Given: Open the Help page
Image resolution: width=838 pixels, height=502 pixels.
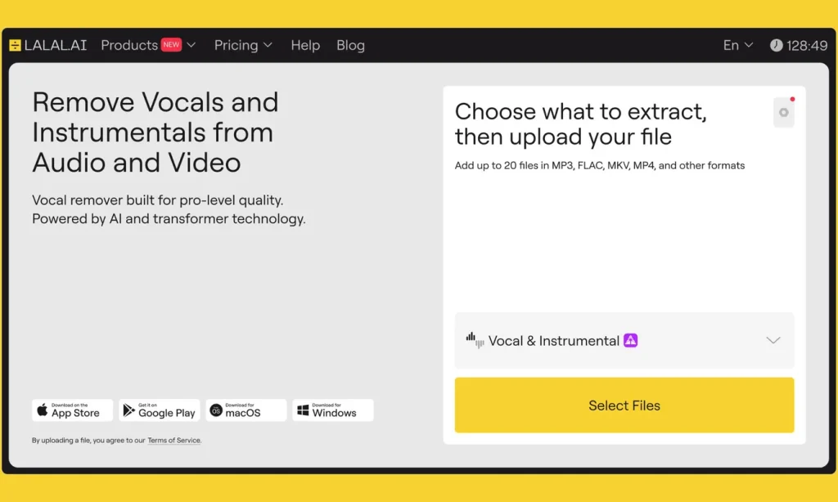Looking at the screenshot, I should click(x=305, y=46).
